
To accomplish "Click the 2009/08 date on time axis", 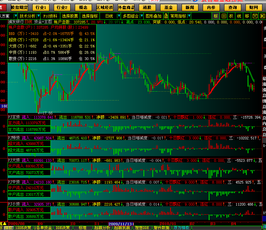I will click(x=16, y=224).
